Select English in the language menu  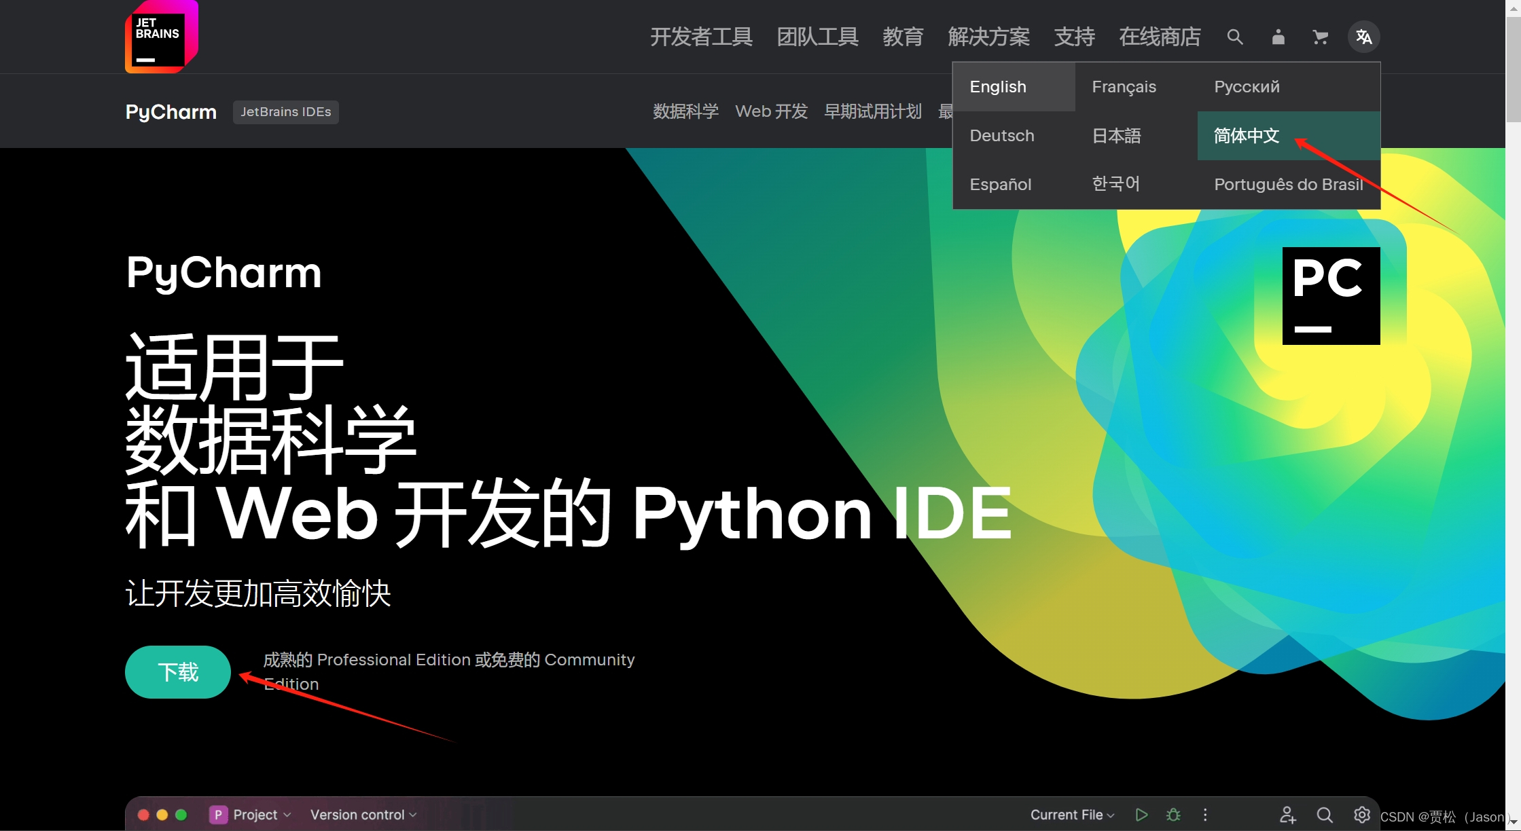pyautogui.click(x=998, y=87)
